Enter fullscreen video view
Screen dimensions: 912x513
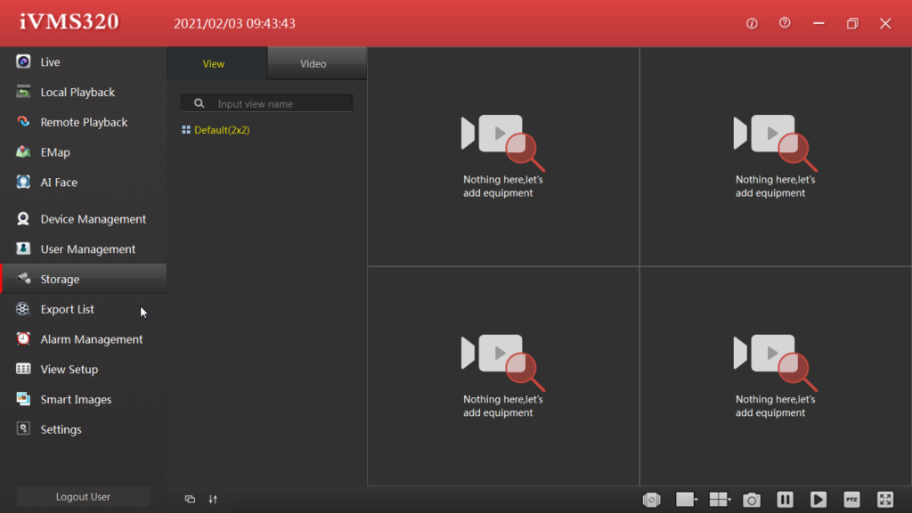[x=884, y=500]
